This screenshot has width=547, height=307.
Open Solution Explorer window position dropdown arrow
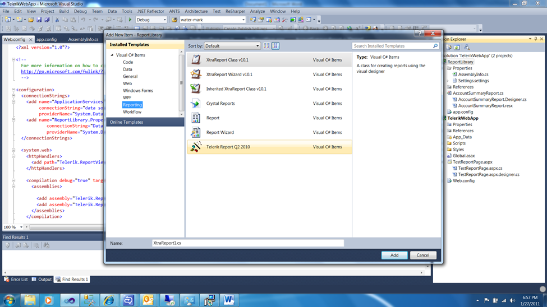coord(530,39)
